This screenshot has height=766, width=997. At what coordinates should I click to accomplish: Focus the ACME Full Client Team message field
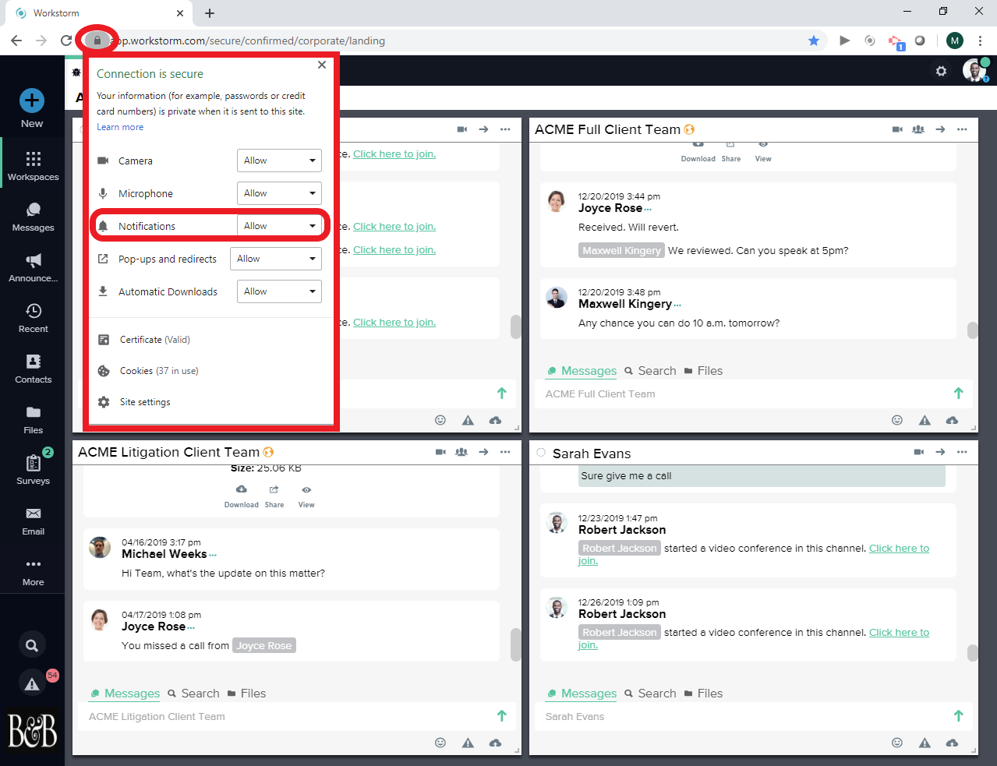click(x=744, y=394)
